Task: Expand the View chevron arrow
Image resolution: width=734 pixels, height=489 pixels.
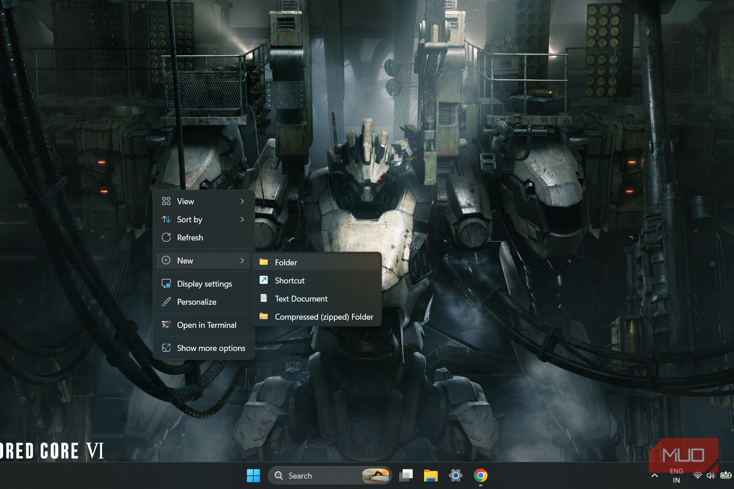Action: click(242, 201)
